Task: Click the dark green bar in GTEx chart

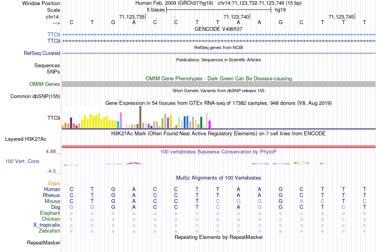Action: pyautogui.click(x=201, y=123)
